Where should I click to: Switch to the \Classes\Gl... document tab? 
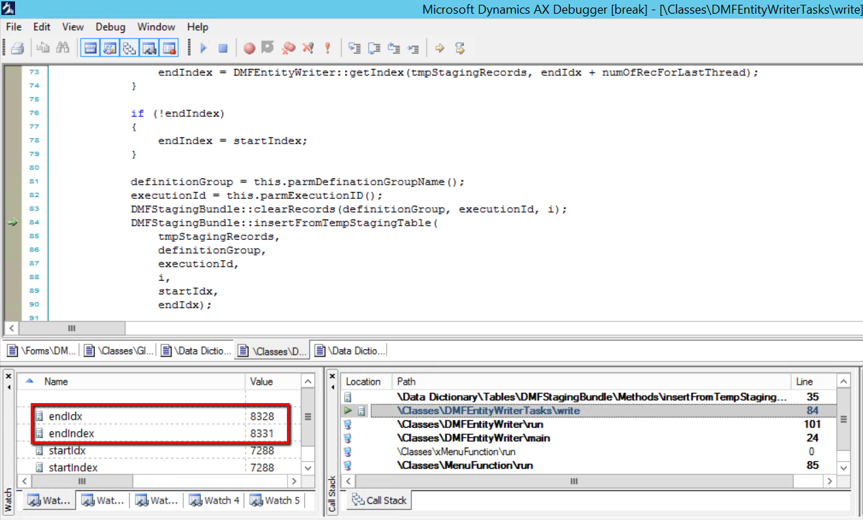tap(119, 351)
